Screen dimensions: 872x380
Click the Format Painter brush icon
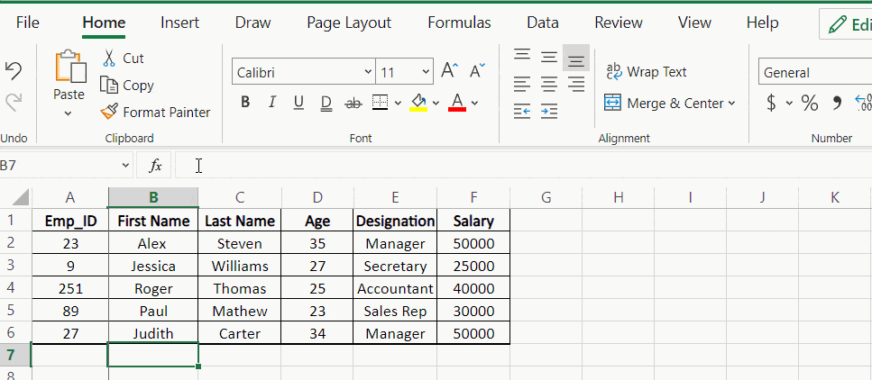coord(109,113)
